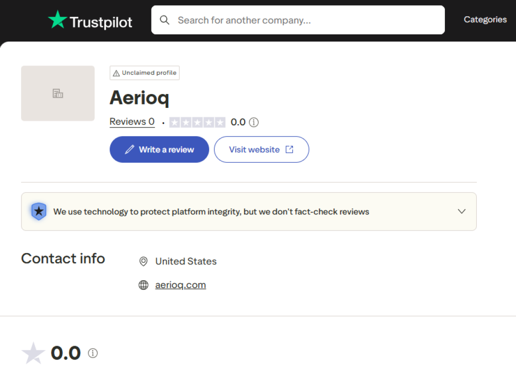This screenshot has width=516, height=370.
Task: Click the location pin icon
Action: tap(143, 262)
